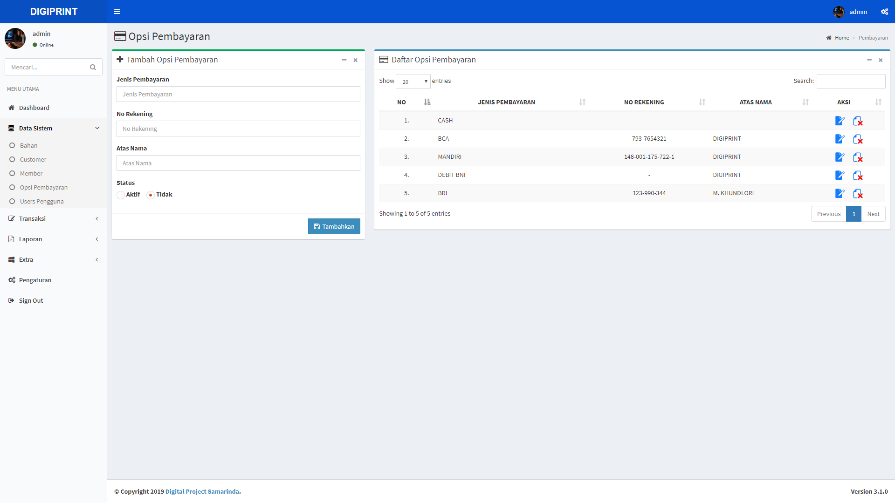Click the M. KHUNDLORI name cell
This screenshot has height=503, width=895.
733,193
